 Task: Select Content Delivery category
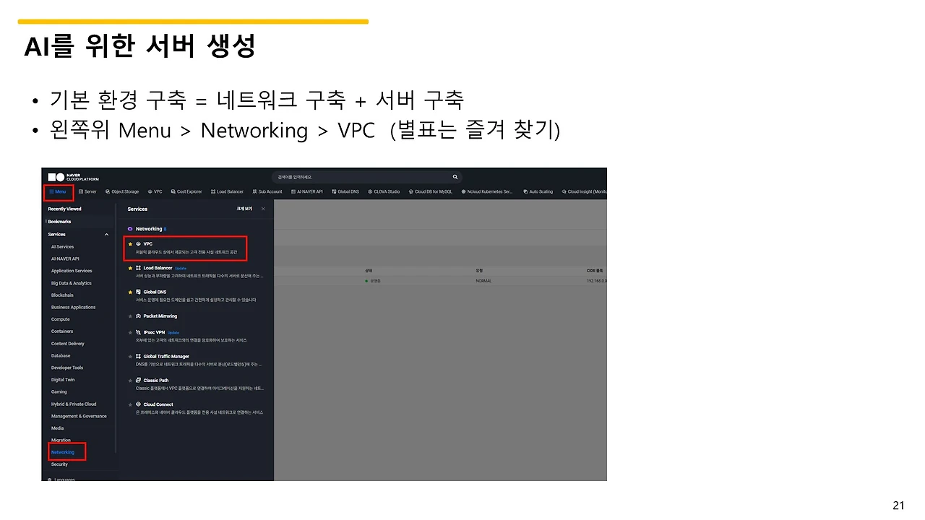[x=68, y=344]
